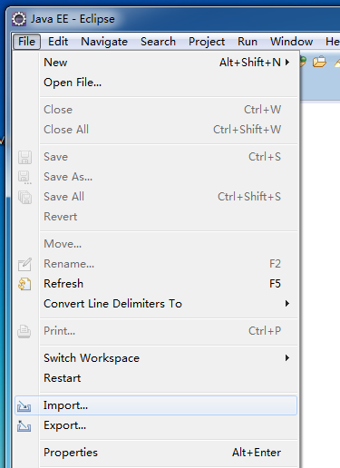The width and height of the screenshot is (340, 468).
Task: Open the Navigate menu
Action: (x=104, y=42)
